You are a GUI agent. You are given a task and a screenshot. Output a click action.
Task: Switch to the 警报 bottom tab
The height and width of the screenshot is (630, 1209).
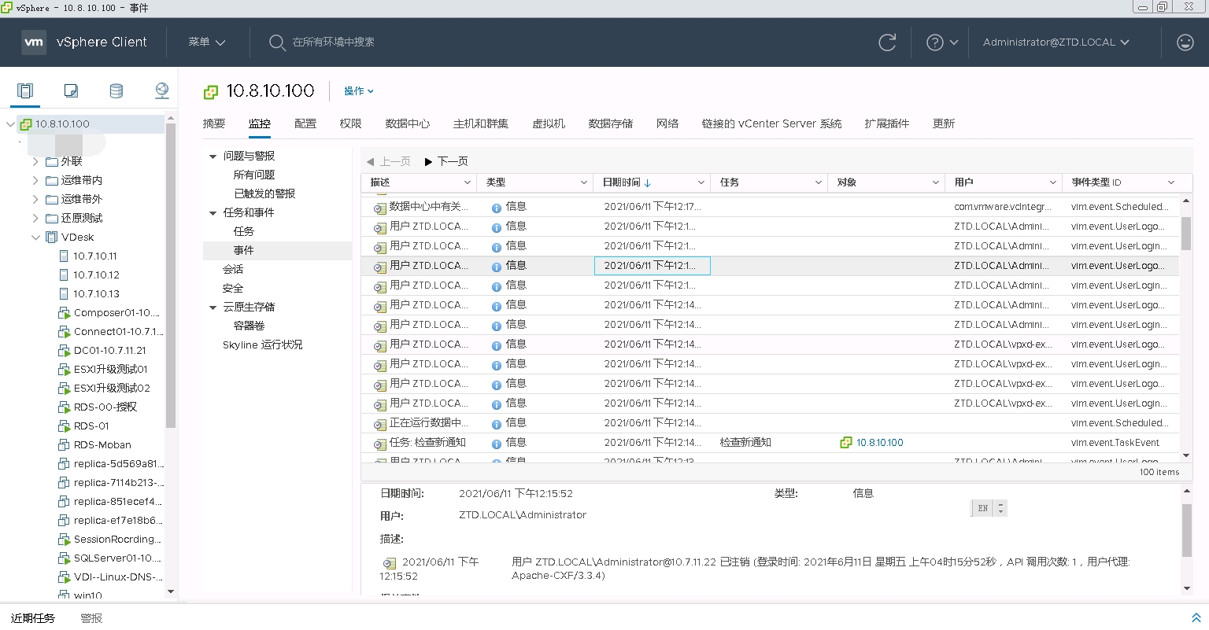[x=91, y=618]
